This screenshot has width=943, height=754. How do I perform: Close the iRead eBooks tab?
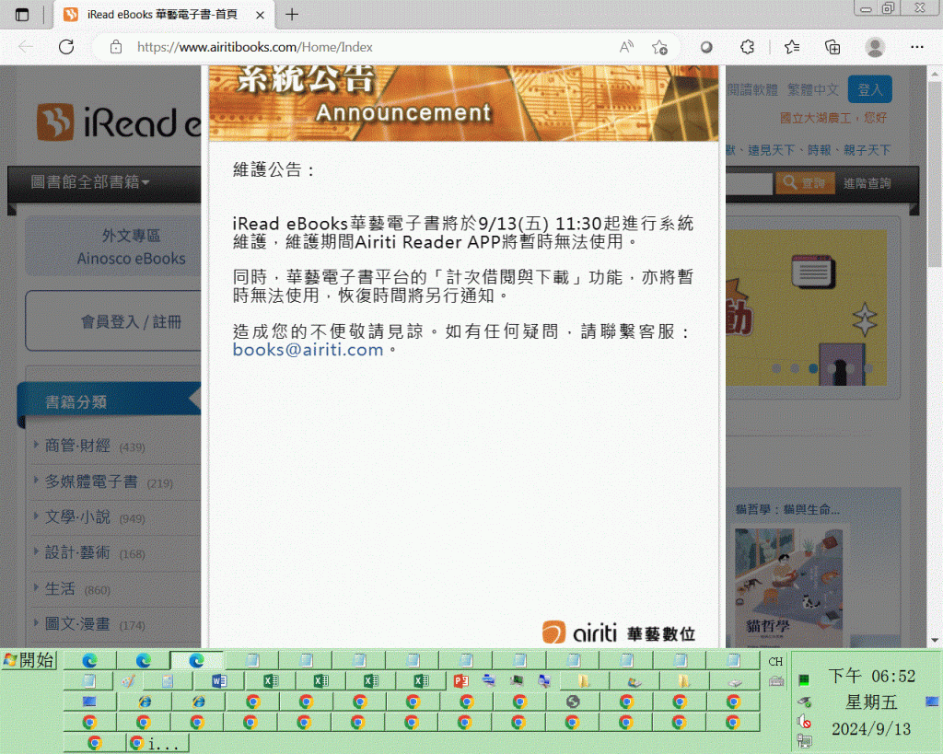click(x=260, y=15)
